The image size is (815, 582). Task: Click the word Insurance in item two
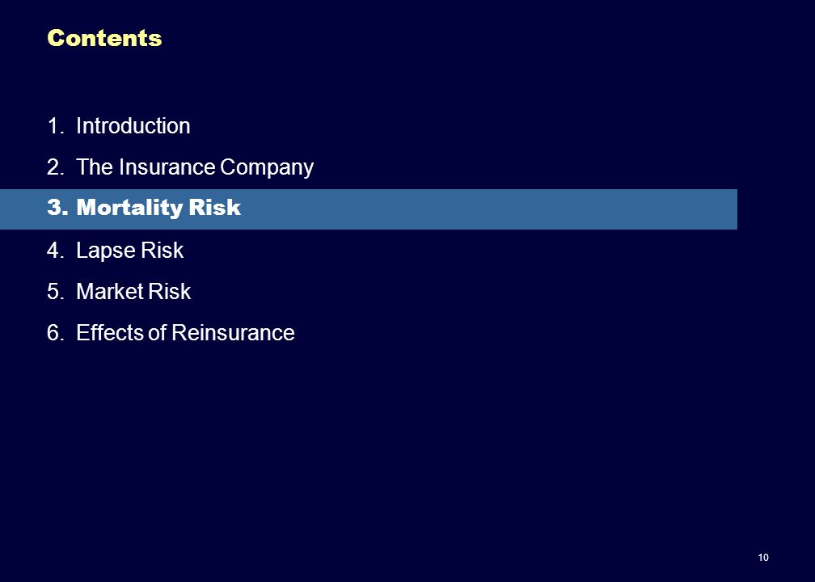[167, 167]
